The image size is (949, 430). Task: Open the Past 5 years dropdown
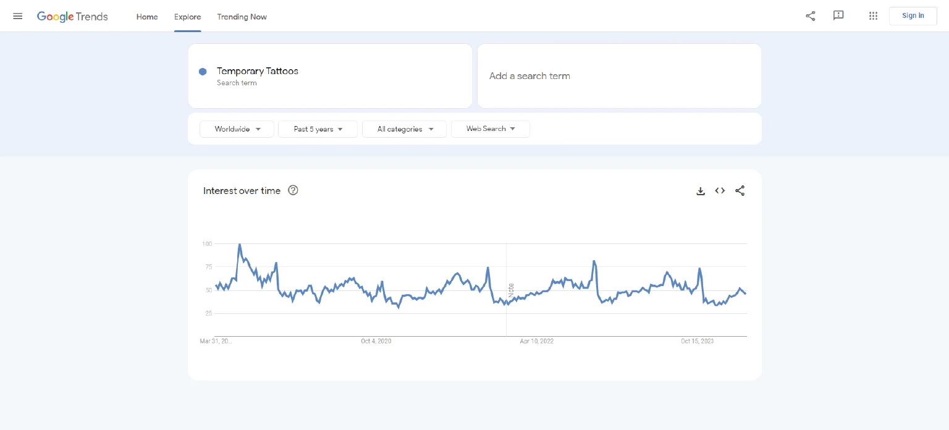click(x=318, y=129)
